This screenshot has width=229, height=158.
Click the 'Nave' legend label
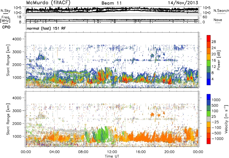(218, 20)
